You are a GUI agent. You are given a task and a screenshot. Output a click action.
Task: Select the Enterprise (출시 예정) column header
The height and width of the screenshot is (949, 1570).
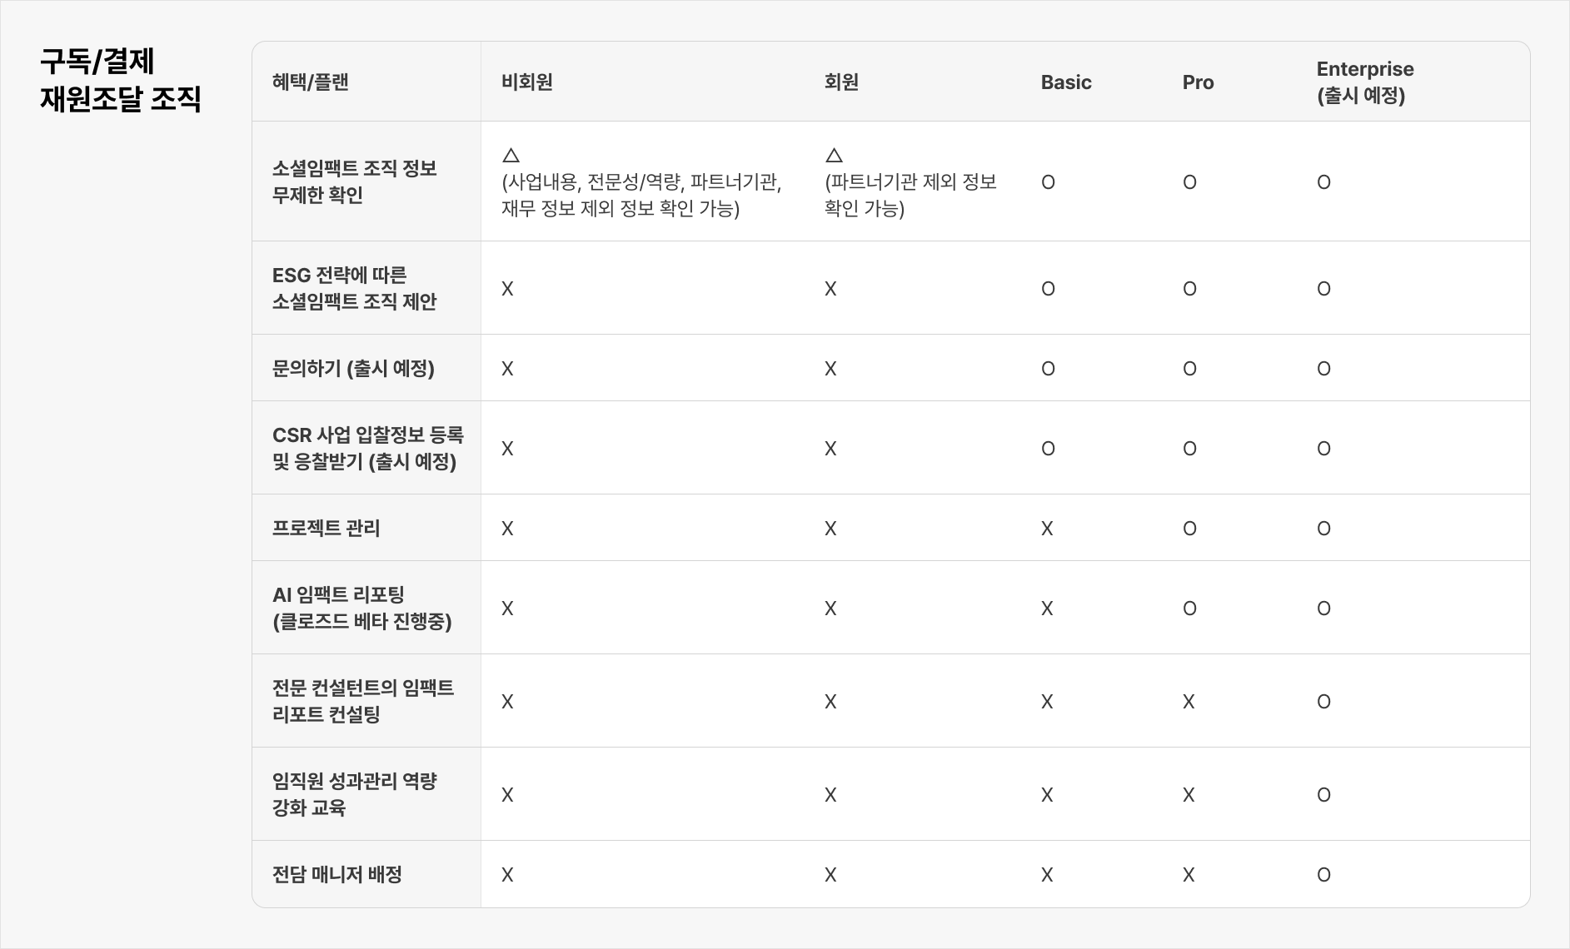point(1364,82)
